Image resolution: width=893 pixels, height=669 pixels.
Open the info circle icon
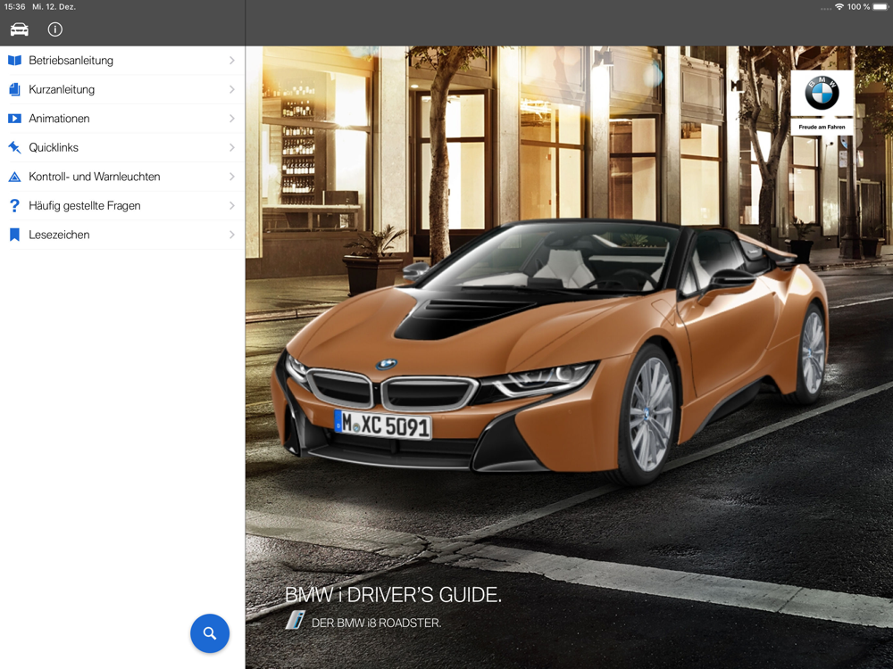[55, 29]
